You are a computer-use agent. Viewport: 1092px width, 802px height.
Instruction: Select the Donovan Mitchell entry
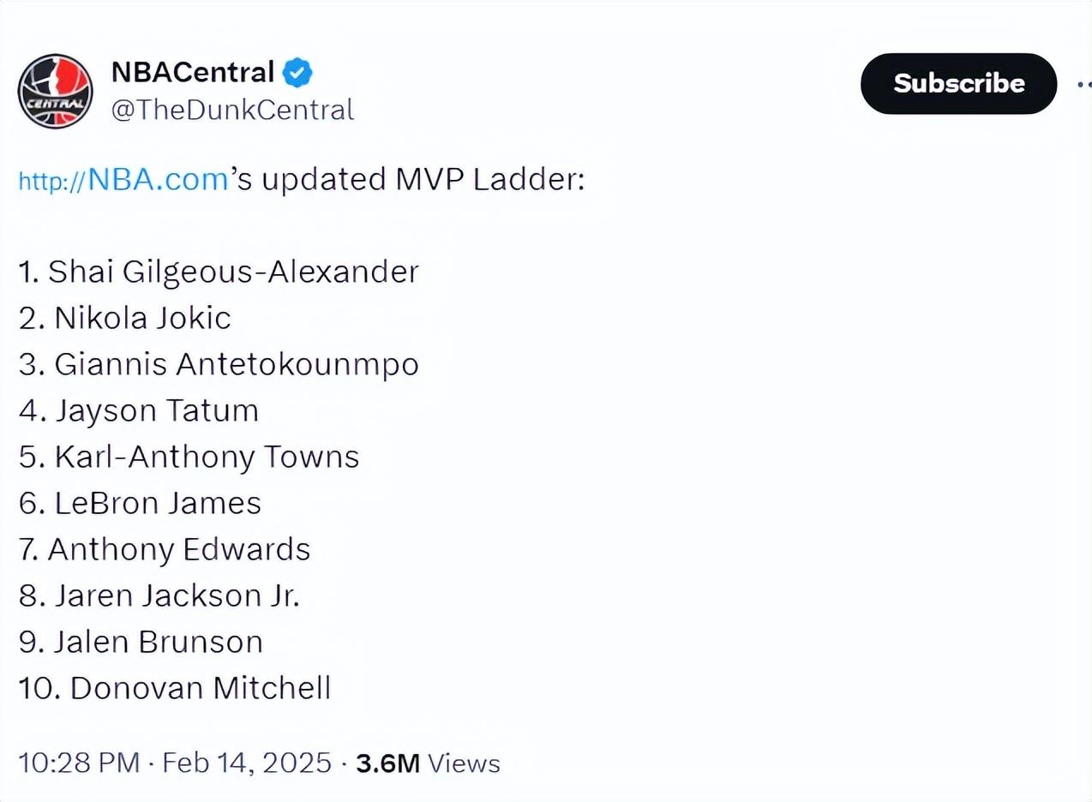pos(175,688)
